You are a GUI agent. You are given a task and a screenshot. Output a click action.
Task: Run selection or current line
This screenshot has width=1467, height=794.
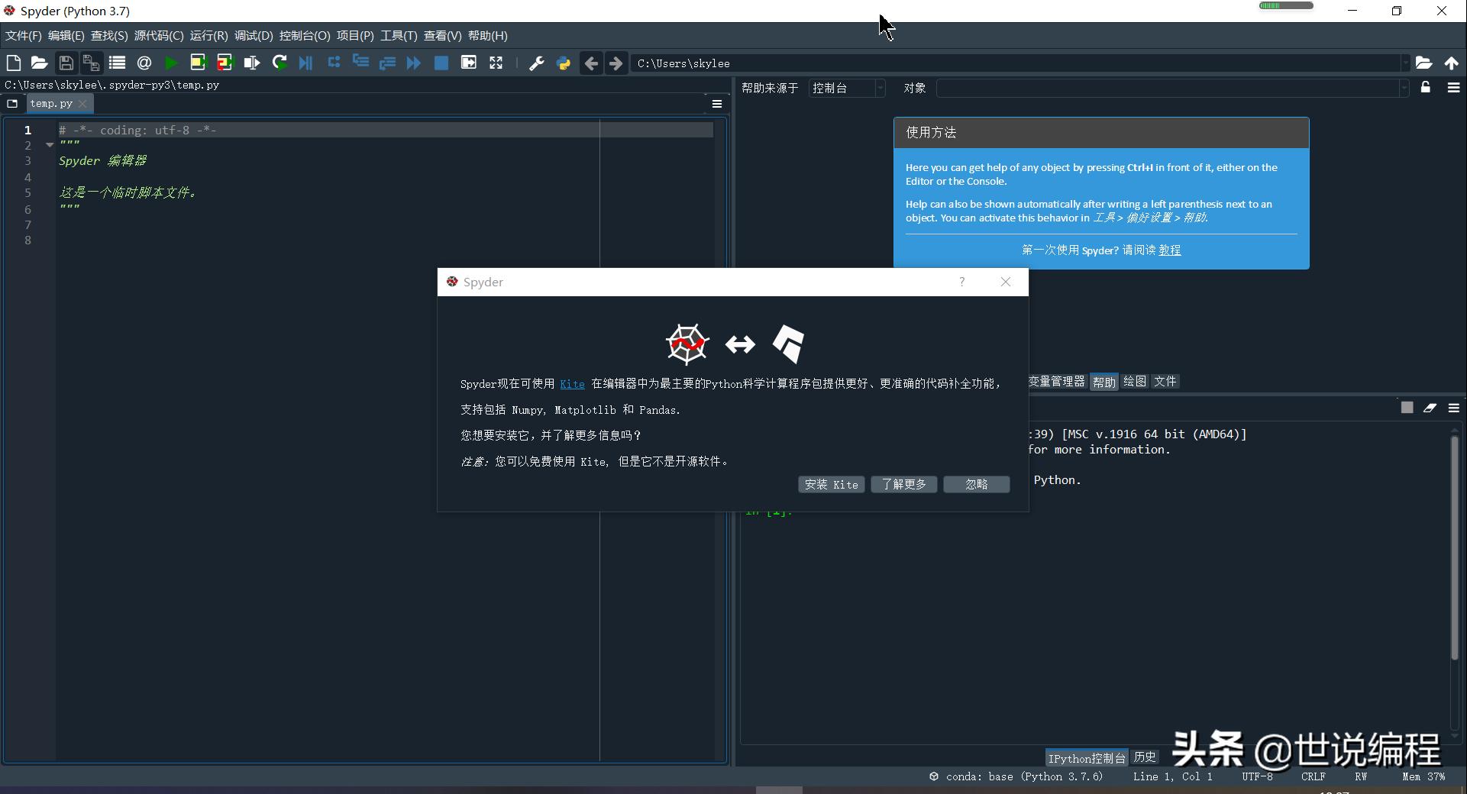pos(251,63)
